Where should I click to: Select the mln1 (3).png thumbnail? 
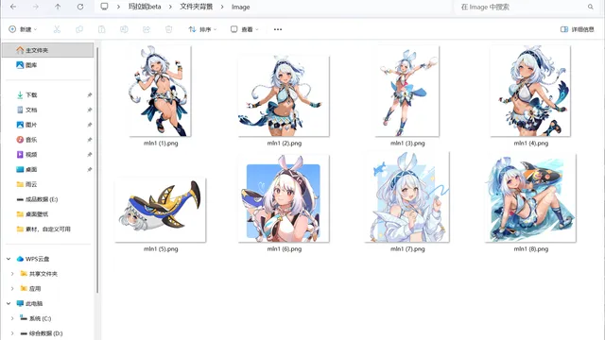407,91
